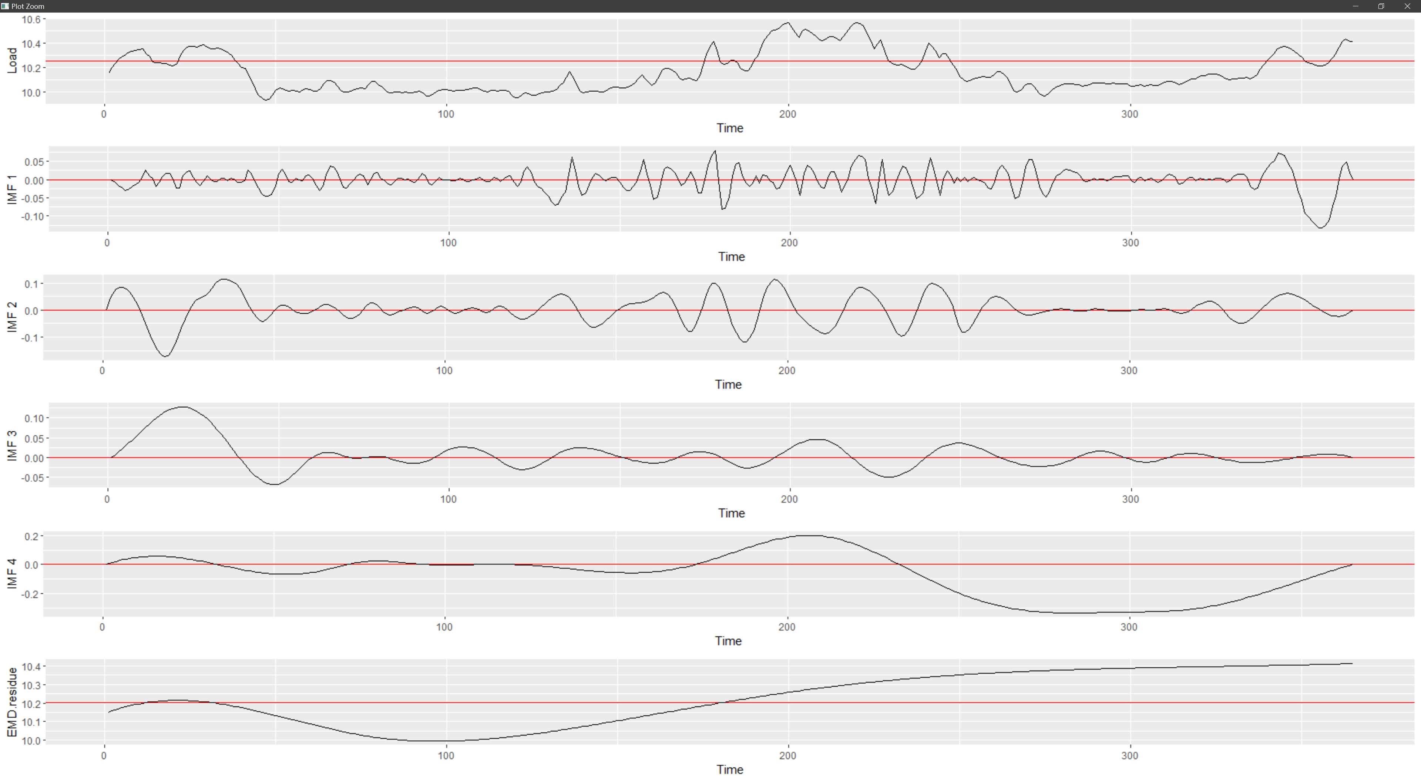This screenshot has height=782, width=1421.
Task: Click the 10.1 tick on EMD.residue axis
Action: point(31,722)
